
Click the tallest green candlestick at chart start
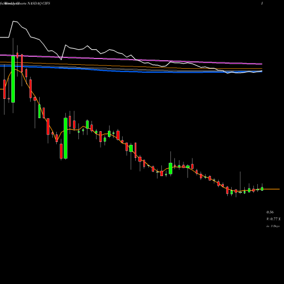point(13,79)
